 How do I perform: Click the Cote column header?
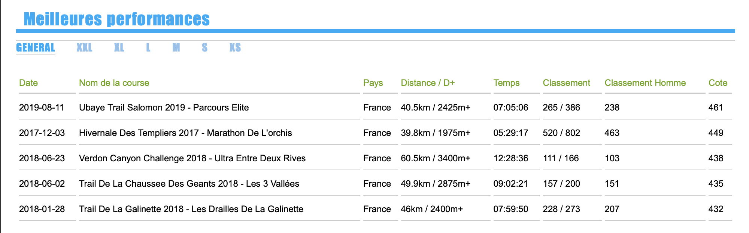tap(718, 83)
